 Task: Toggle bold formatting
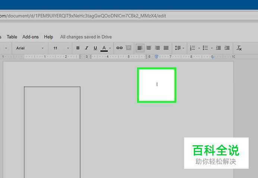point(78,48)
